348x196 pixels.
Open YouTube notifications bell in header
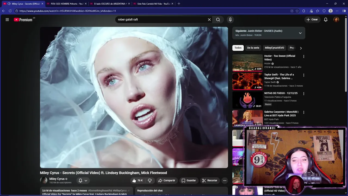pyautogui.click(x=326, y=20)
